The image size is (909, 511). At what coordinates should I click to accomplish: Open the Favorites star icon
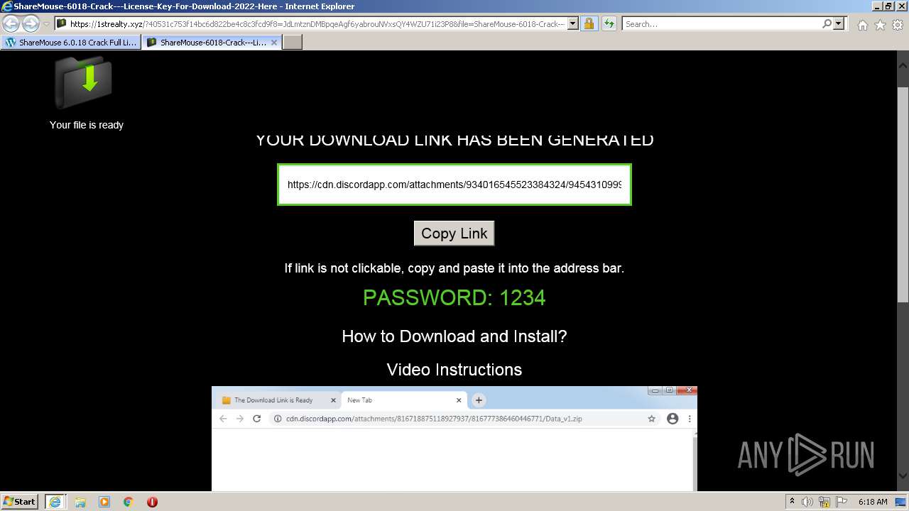(x=880, y=25)
